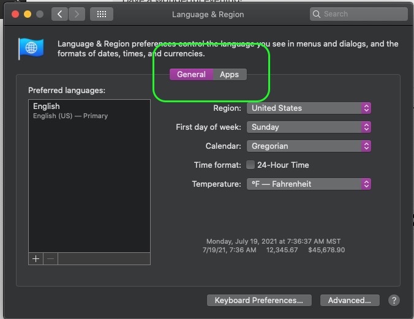Screen dimensions: 414x319
Task: Select the General tab
Action: (191, 75)
